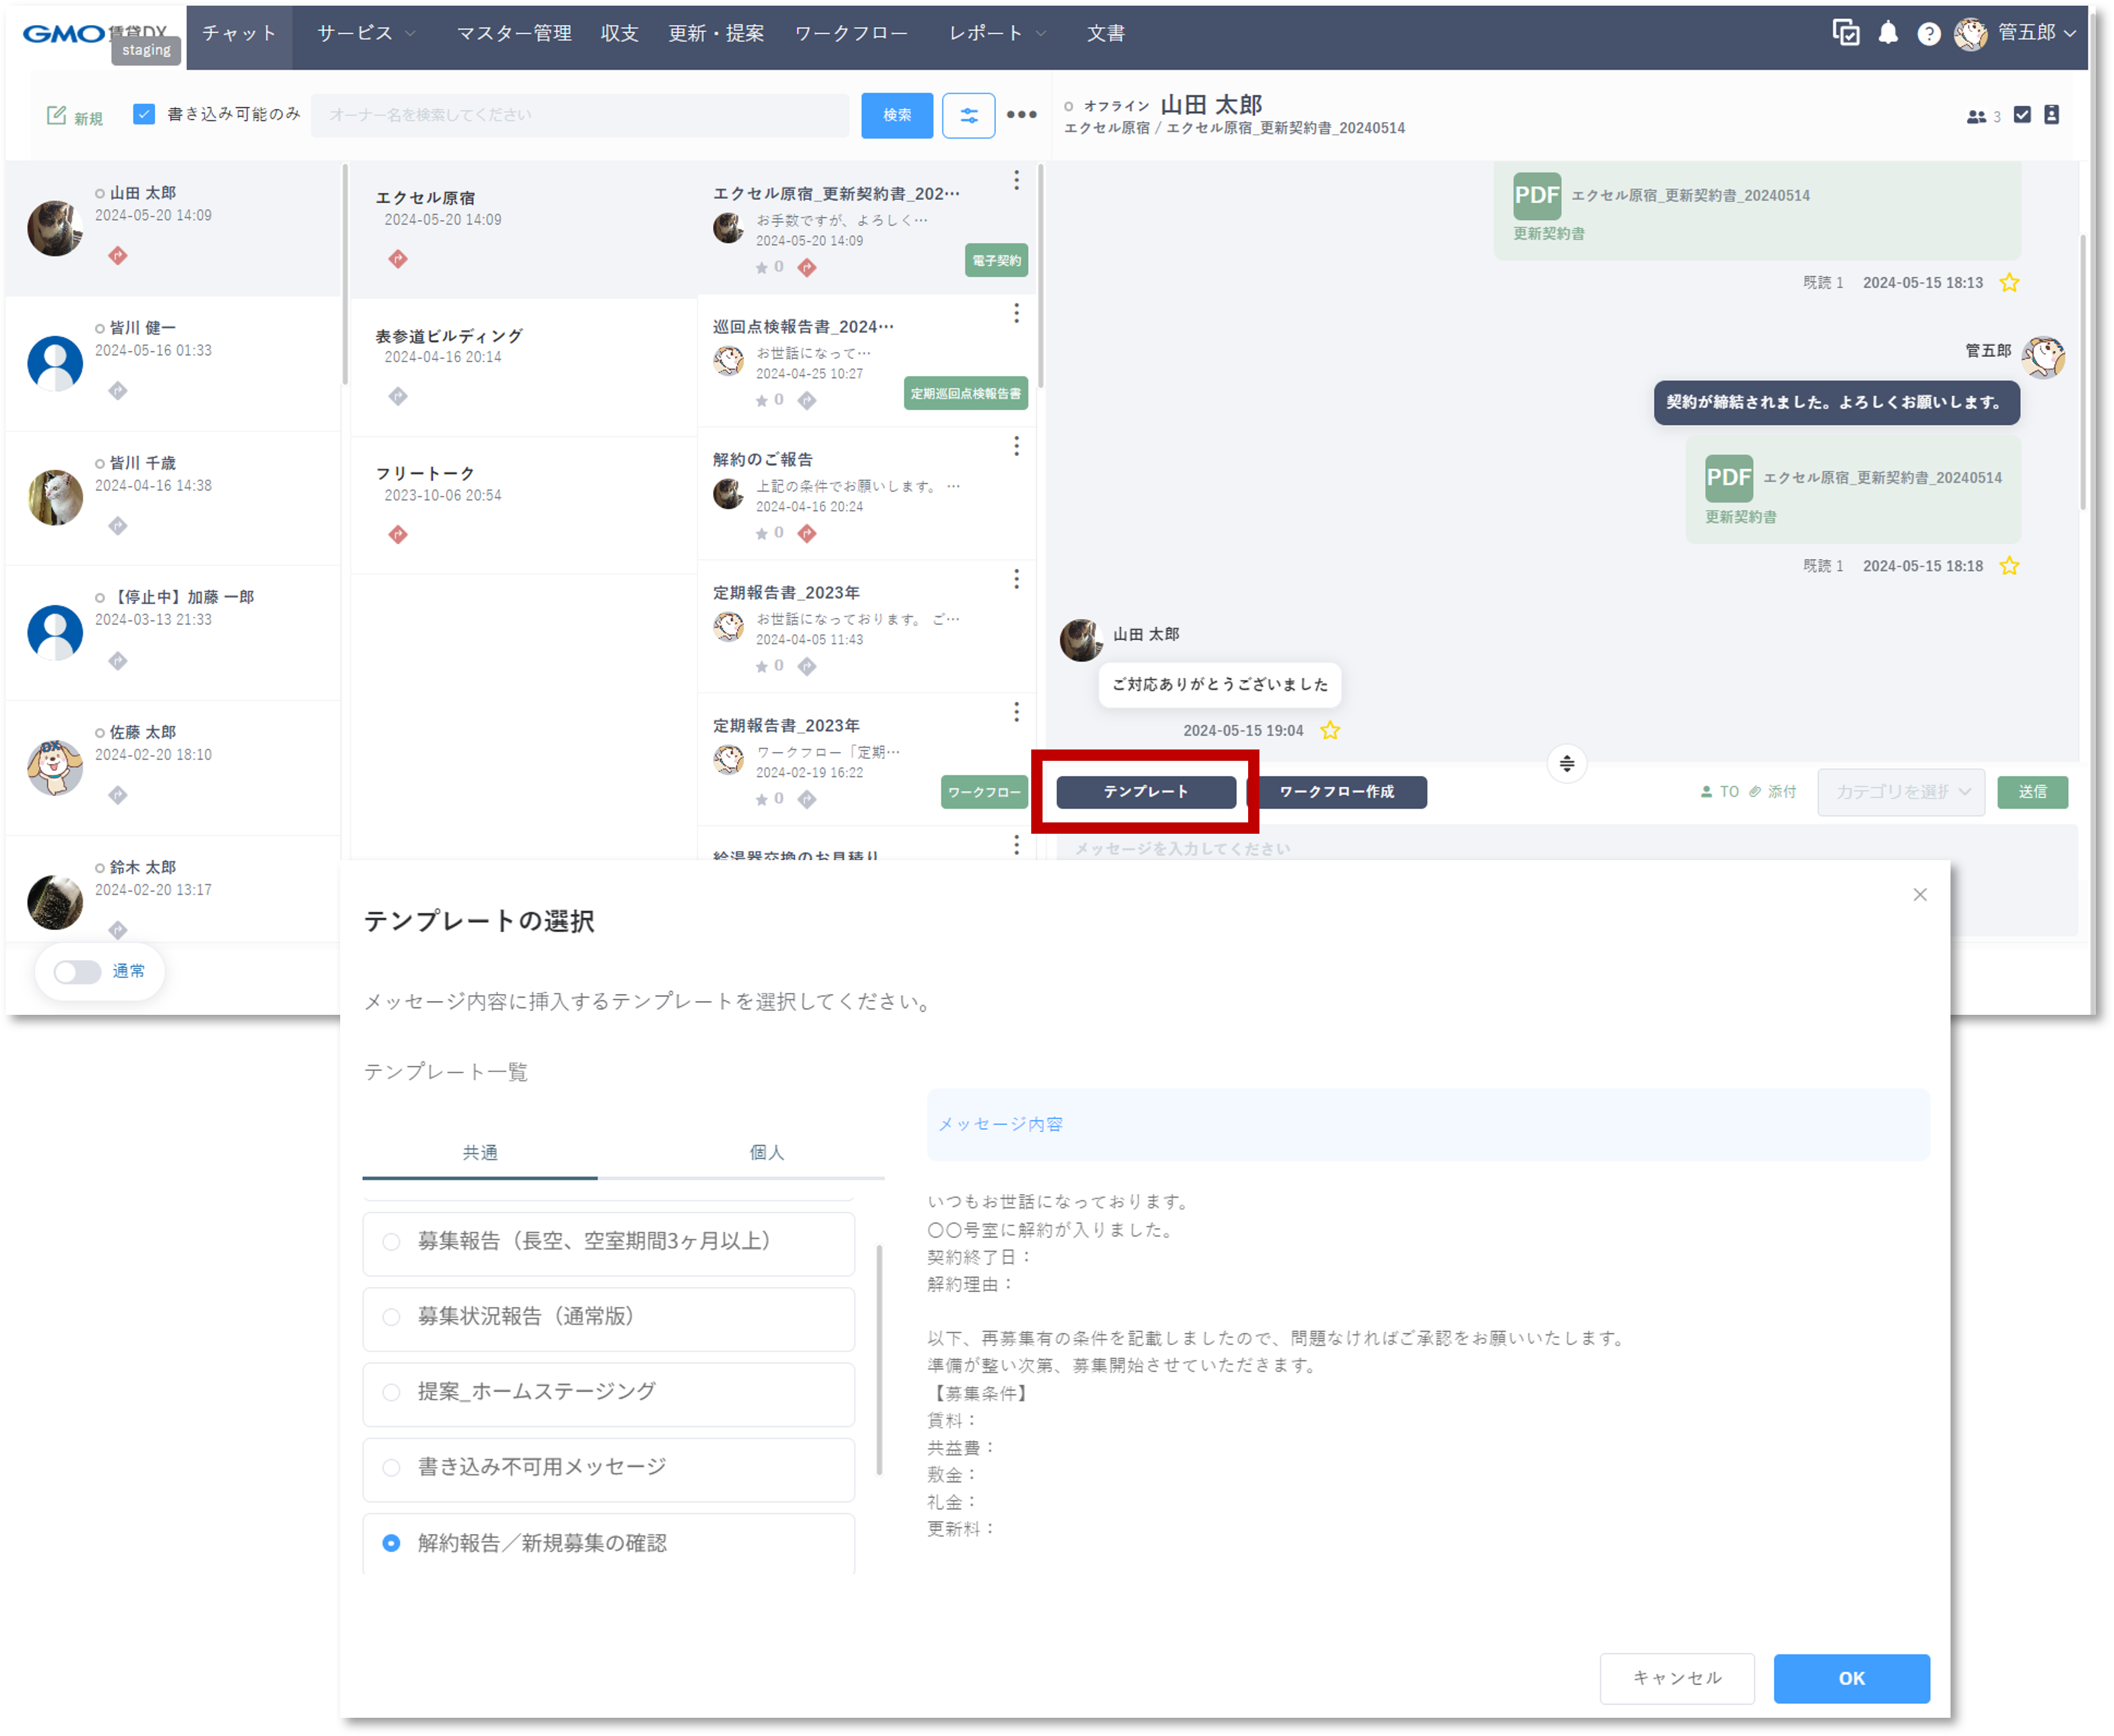Click the owner name search field
The width and height of the screenshot is (2114, 1736).
coord(580,115)
